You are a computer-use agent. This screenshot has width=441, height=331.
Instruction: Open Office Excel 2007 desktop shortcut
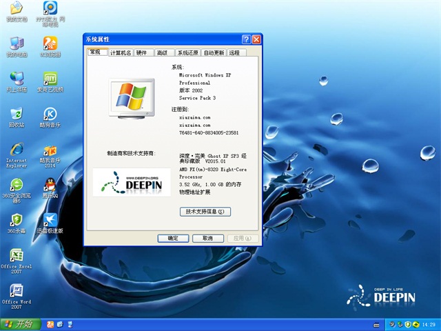(x=17, y=254)
